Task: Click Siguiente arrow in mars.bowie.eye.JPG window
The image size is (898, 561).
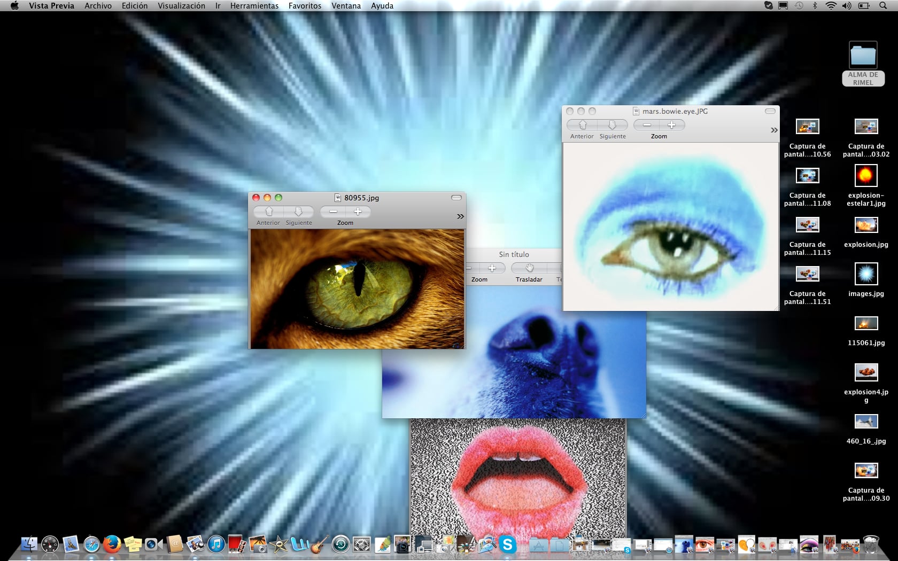Action: tap(612, 125)
